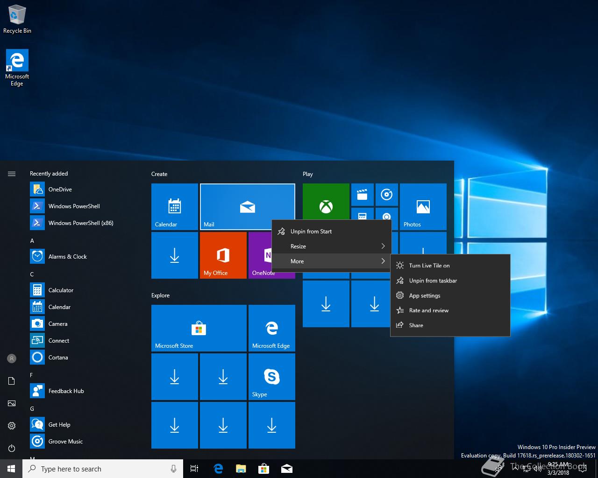Select the Microsoft Edge desktop shortcut
This screenshot has height=478, width=598.
click(x=17, y=68)
